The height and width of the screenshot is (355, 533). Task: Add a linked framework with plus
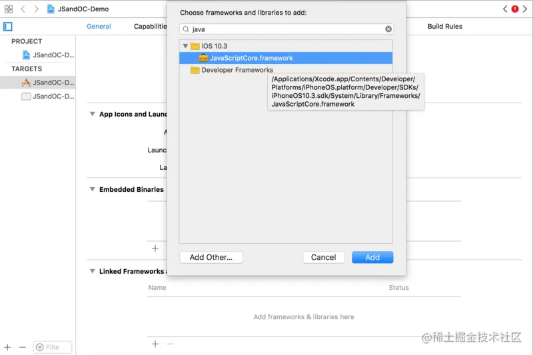[155, 344]
